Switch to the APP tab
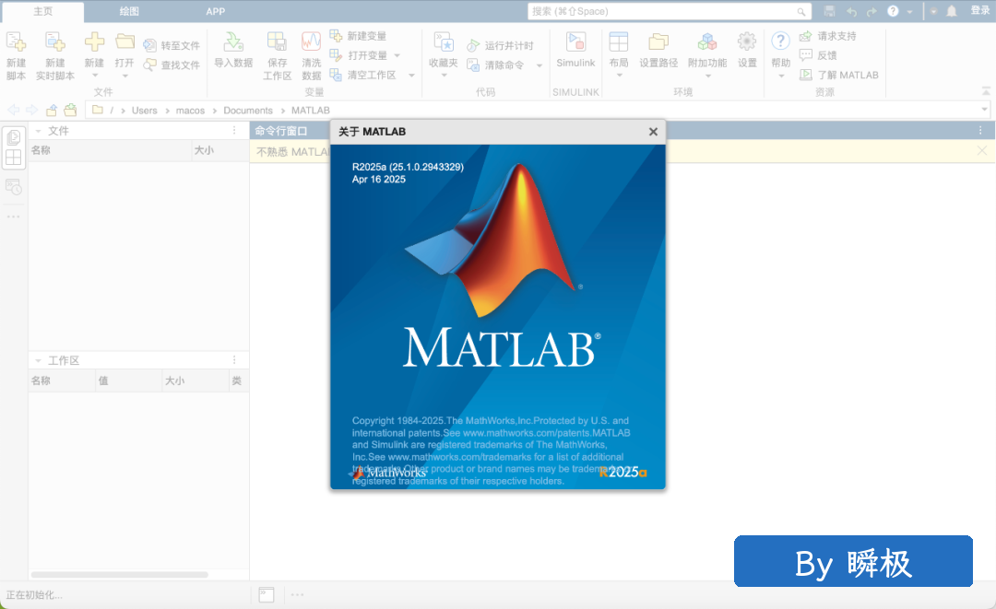 (215, 11)
